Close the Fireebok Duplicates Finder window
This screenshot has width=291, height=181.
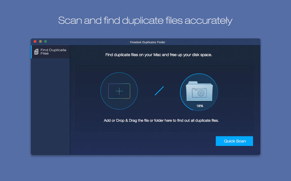pos(35,42)
